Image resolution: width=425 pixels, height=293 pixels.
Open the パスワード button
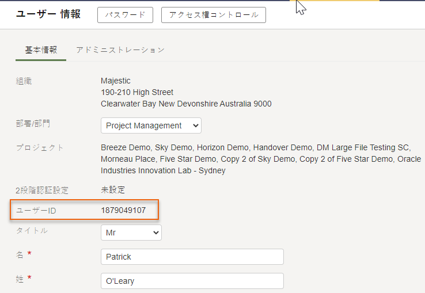[125, 15]
